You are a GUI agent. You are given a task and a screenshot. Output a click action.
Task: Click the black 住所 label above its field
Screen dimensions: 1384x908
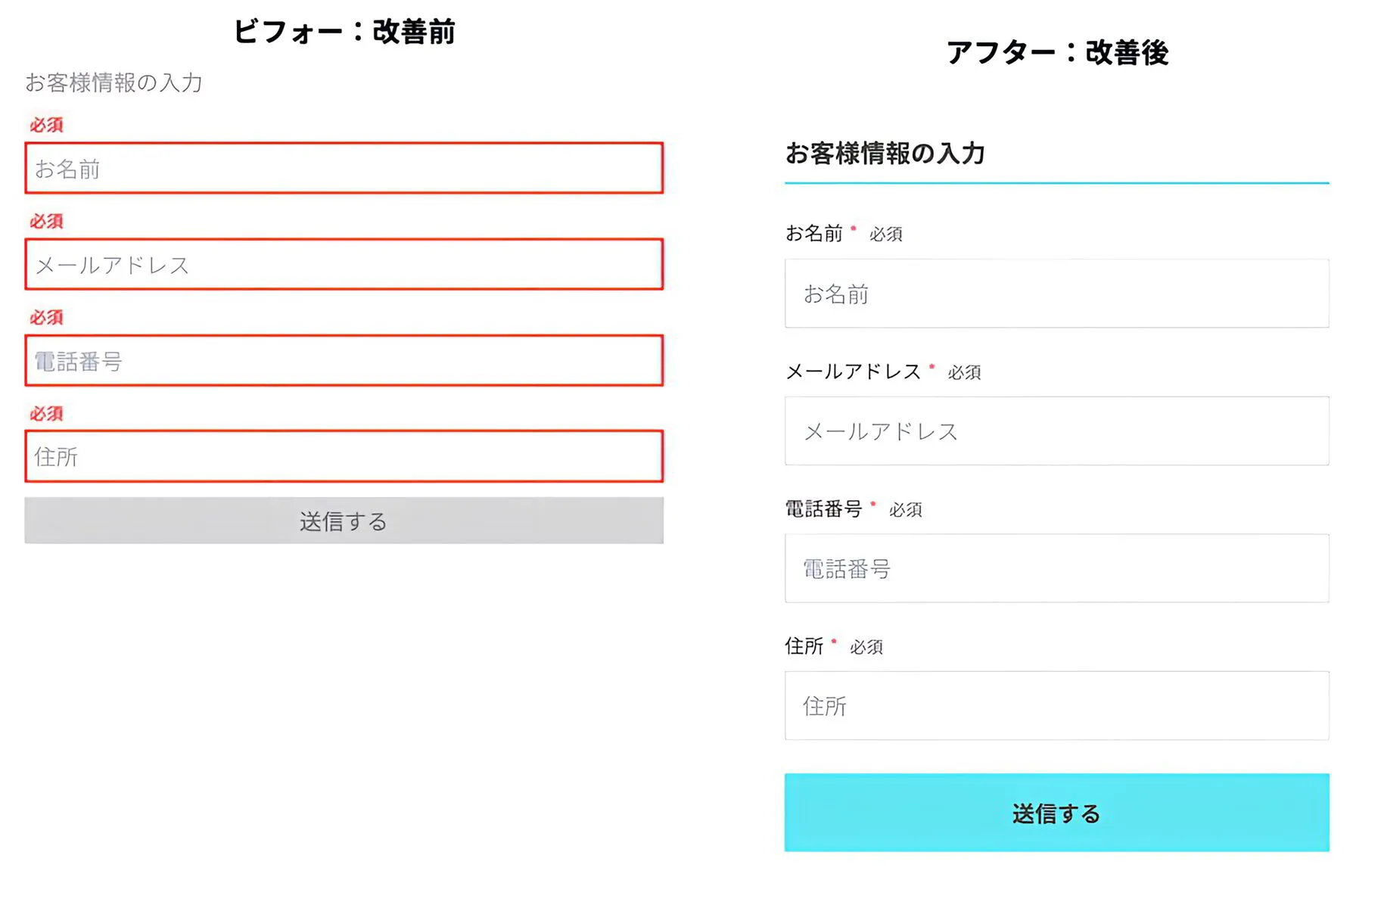804,646
